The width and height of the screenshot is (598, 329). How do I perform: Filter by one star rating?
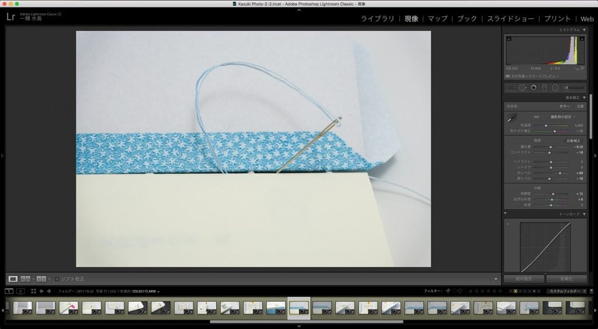pos(477,291)
